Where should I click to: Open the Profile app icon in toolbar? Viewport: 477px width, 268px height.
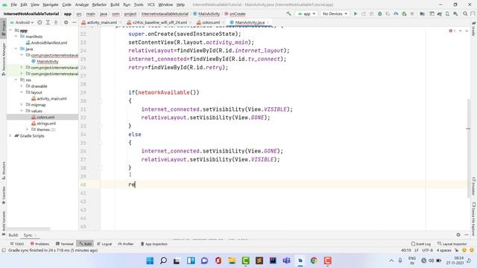click(396, 13)
